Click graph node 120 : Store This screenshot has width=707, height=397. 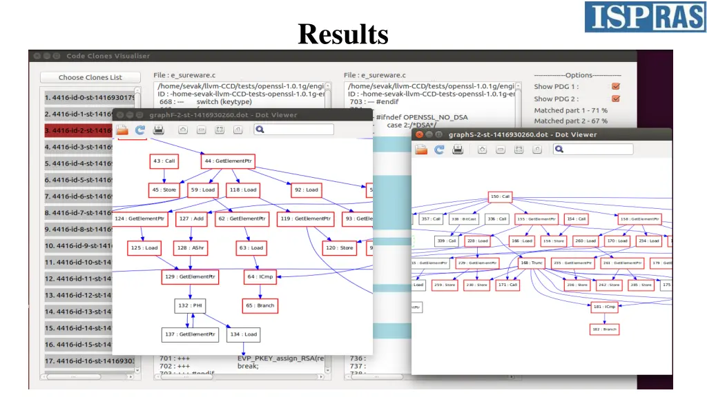pyautogui.click(x=340, y=248)
